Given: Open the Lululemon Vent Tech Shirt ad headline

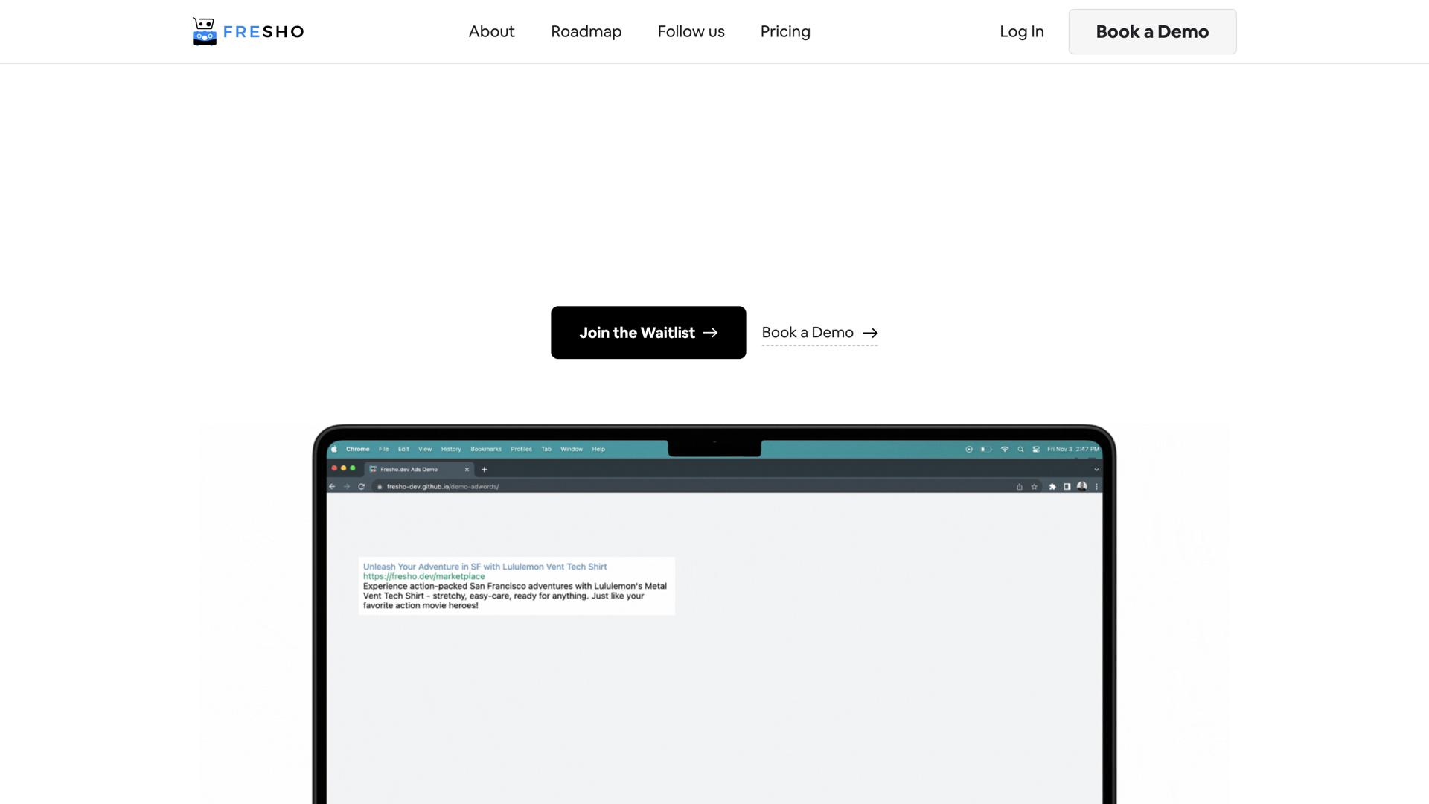Looking at the screenshot, I should [x=485, y=567].
